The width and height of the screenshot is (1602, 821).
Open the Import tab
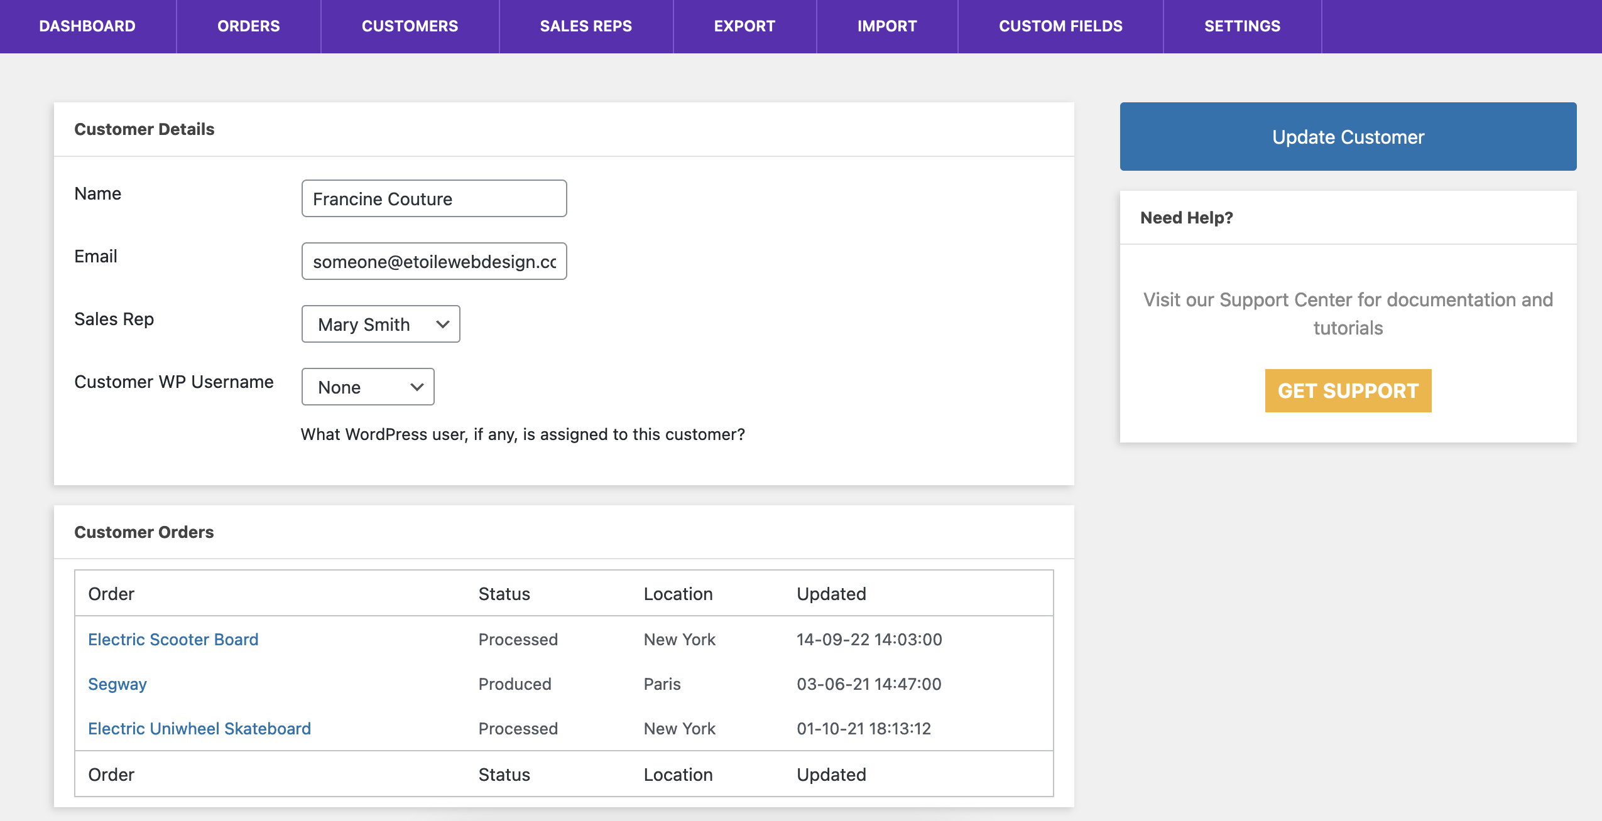887,26
